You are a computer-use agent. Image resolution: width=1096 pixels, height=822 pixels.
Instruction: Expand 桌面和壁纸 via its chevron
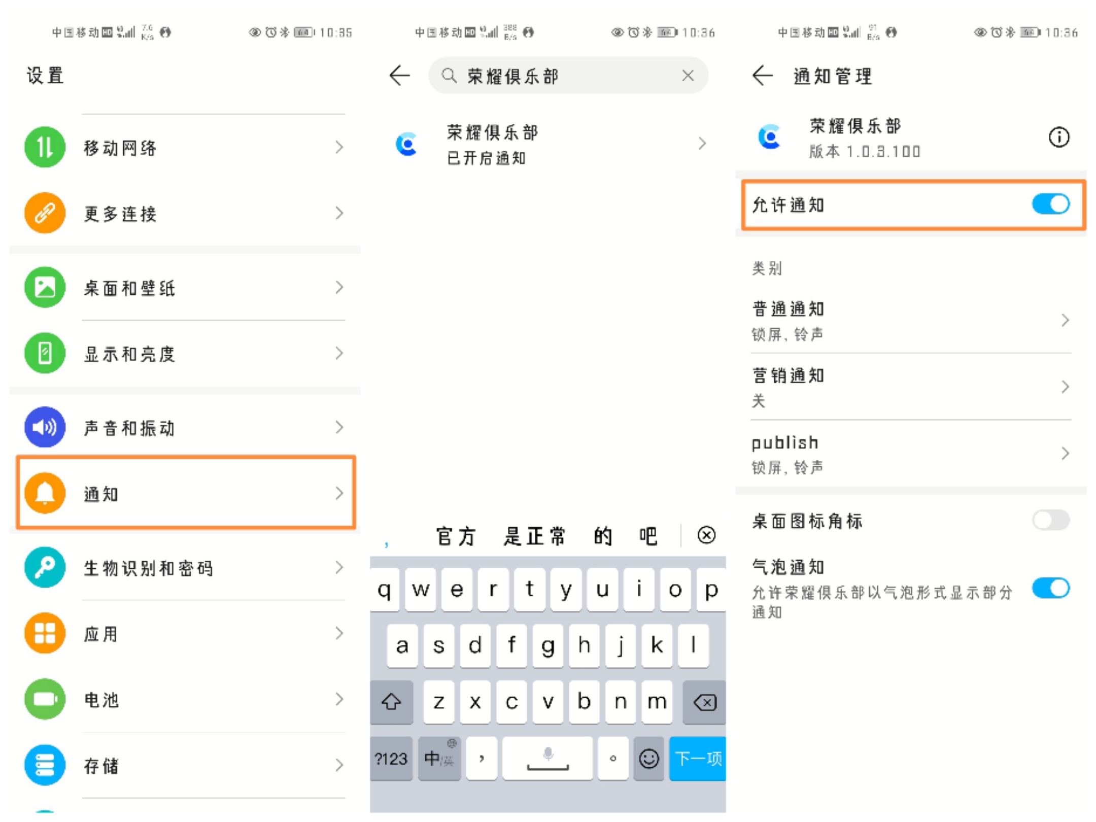[339, 287]
